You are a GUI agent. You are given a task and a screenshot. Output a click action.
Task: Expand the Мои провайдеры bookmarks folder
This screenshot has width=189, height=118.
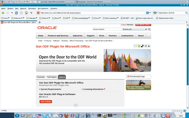click(x=81, y=18)
